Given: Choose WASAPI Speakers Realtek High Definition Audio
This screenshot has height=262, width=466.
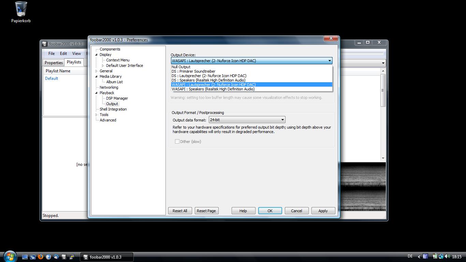Looking at the screenshot, I should pos(213,89).
